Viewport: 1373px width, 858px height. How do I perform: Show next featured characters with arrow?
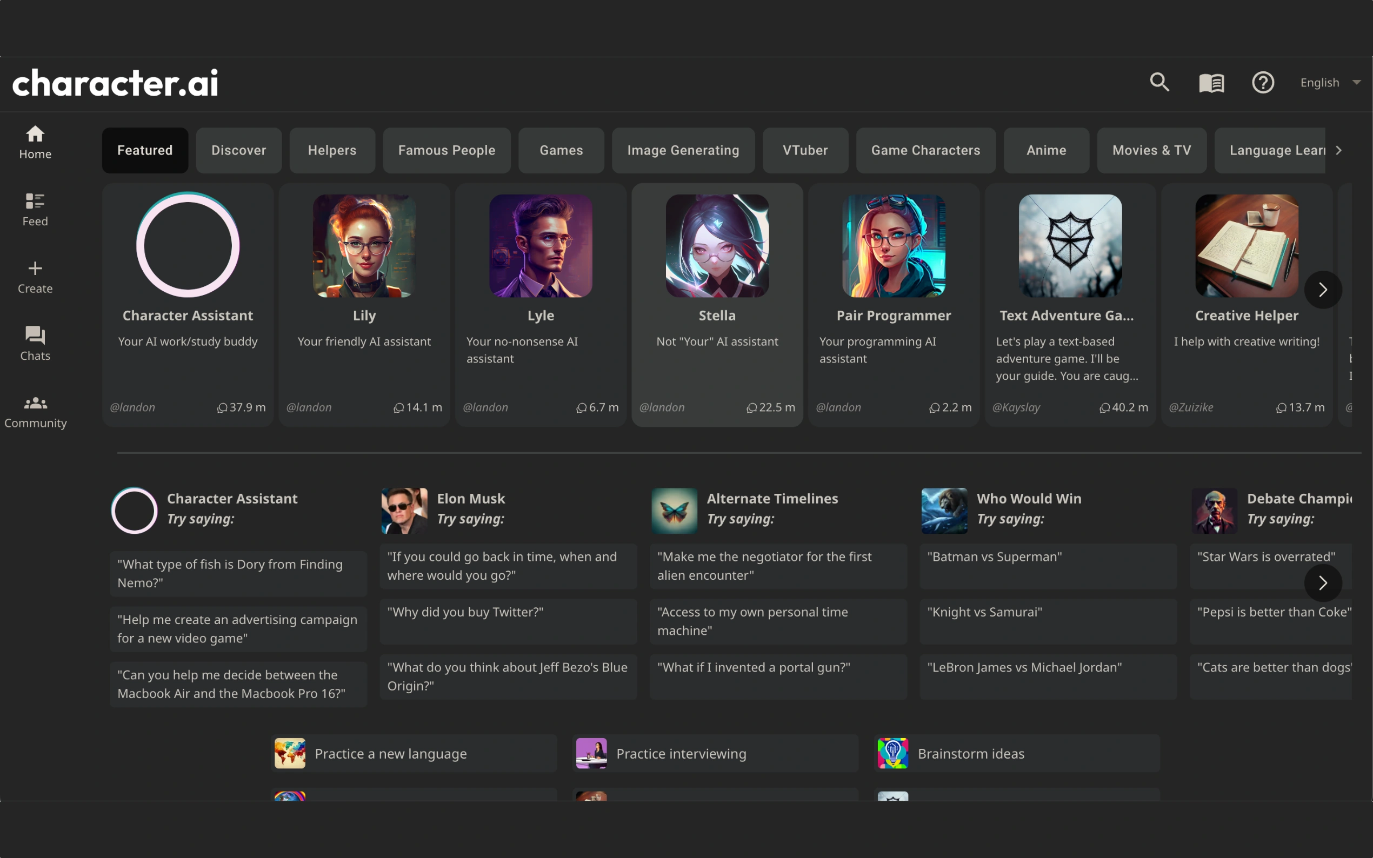tap(1323, 290)
